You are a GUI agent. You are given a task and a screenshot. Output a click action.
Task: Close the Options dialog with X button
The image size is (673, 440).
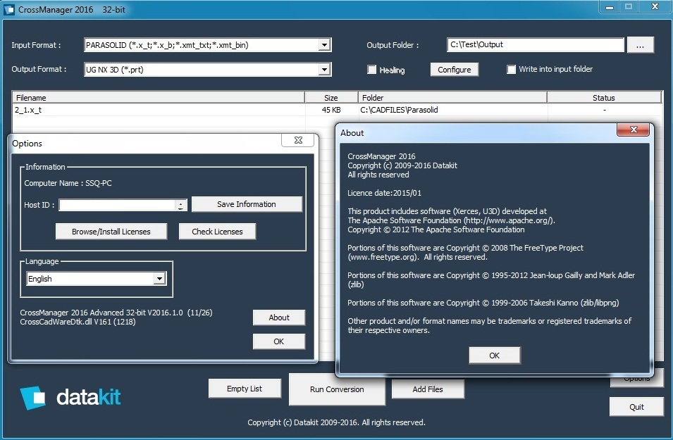[298, 140]
